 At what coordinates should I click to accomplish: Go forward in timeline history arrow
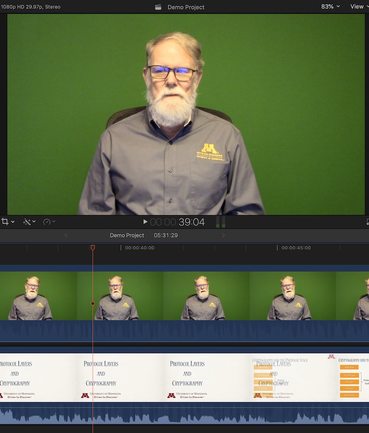tap(224, 235)
